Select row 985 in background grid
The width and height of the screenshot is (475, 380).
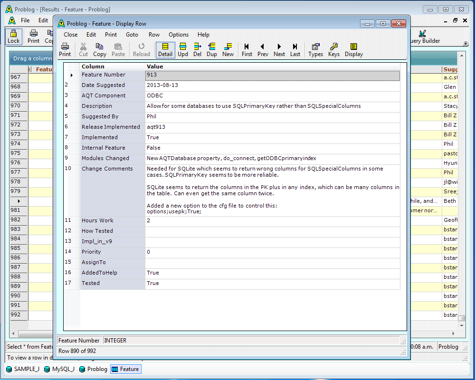(x=19, y=248)
